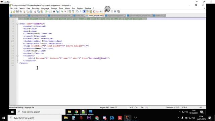This screenshot has height=121, width=215.
Task: Close current document toolbar icon
Action: tap(25, 11)
